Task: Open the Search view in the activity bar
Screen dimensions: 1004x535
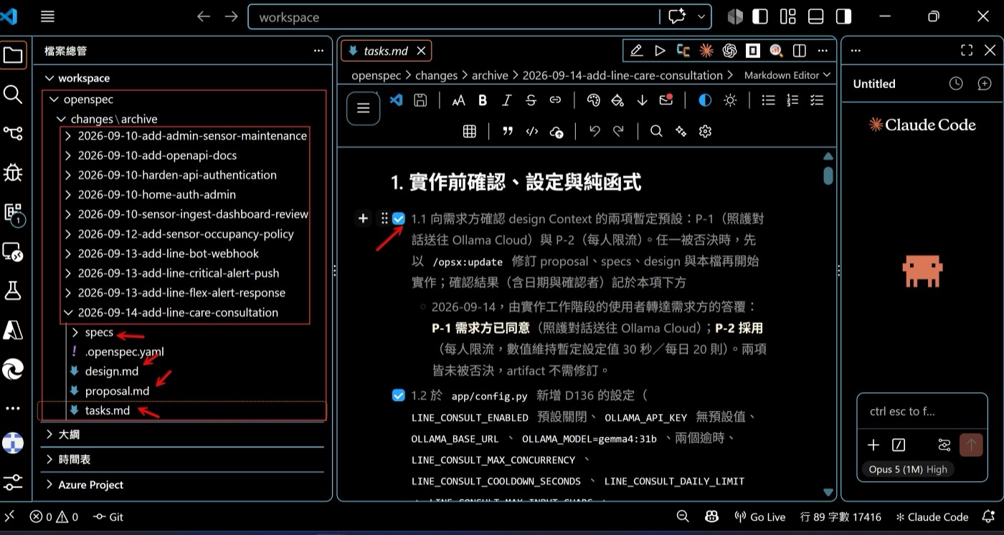Action: click(13, 94)
